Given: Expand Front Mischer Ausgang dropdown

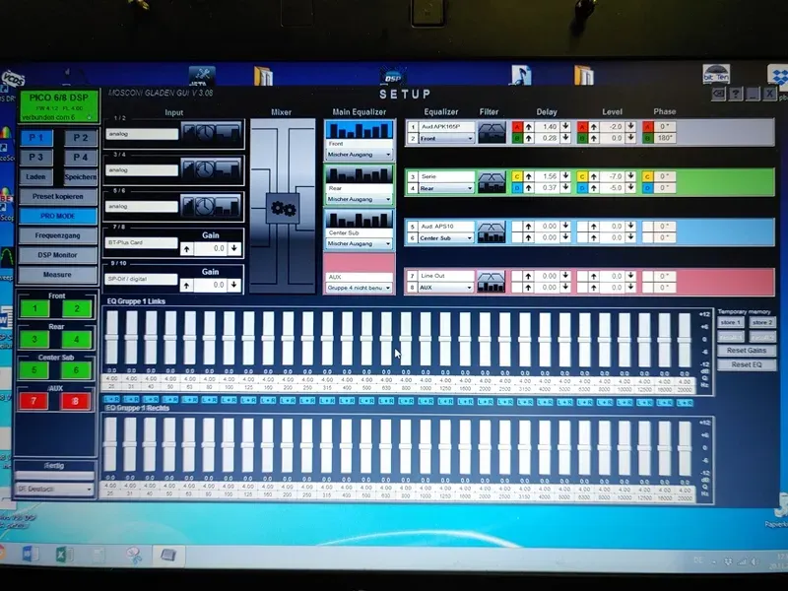Looking at the screenshot, I should coord(360,155).
